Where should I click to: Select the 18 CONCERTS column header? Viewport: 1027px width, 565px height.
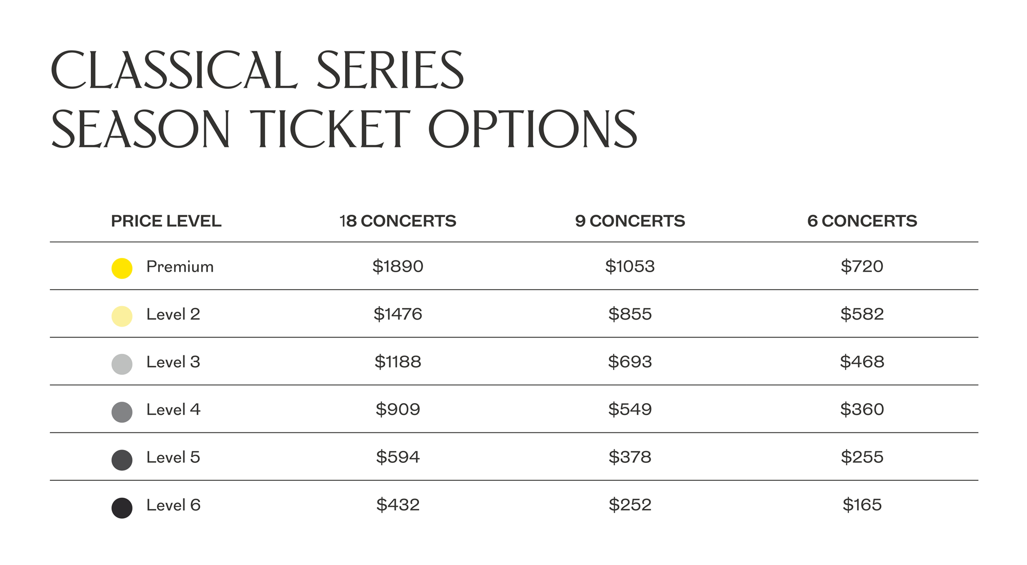[x=397, y=221]
